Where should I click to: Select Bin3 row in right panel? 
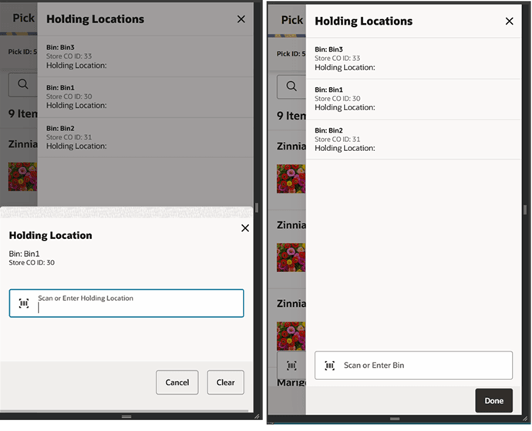pyautogui.click(x=413, y=59)
